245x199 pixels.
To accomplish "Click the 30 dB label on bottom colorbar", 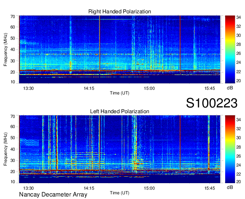I will [x=239, y=138].
